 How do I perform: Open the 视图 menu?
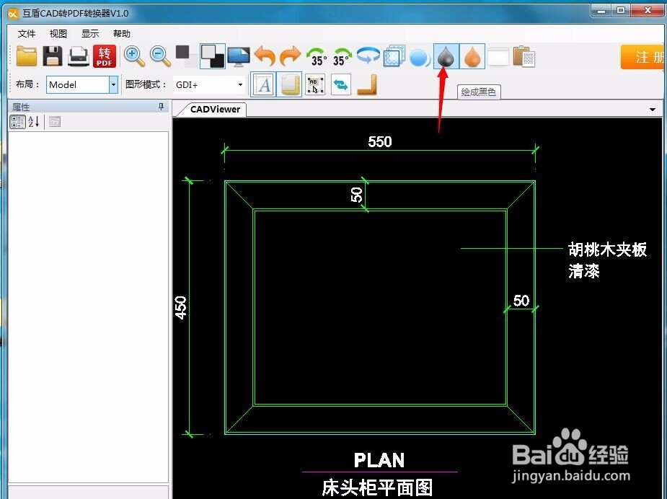click(58, 34)
